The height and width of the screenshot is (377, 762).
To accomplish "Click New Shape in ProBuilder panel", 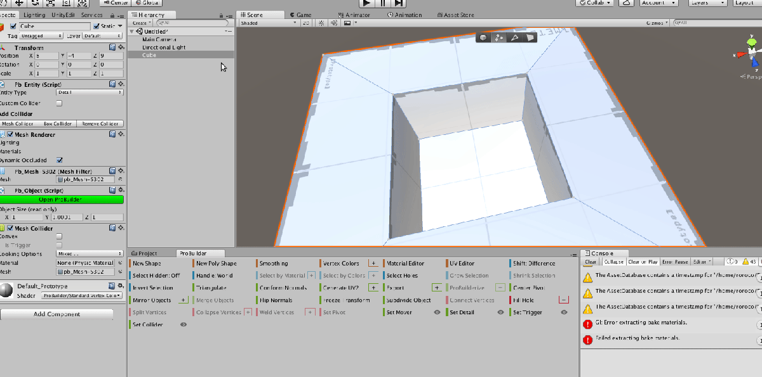I will (x=147, y=264).
